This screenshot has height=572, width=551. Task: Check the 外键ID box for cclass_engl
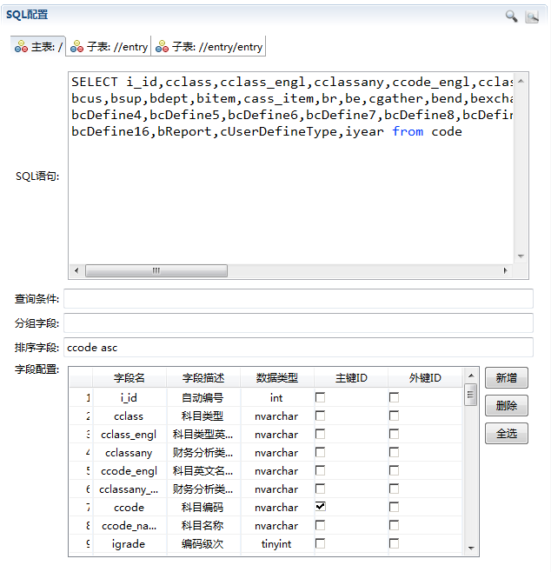(394, 434)
